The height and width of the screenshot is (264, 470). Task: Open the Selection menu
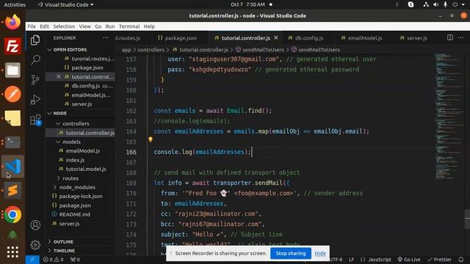pos(64,26)
